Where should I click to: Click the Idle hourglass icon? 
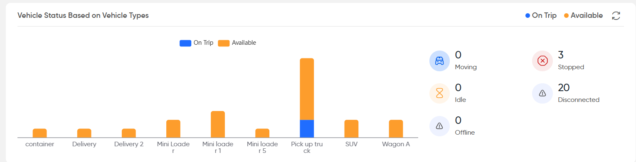tap(439, 94)
